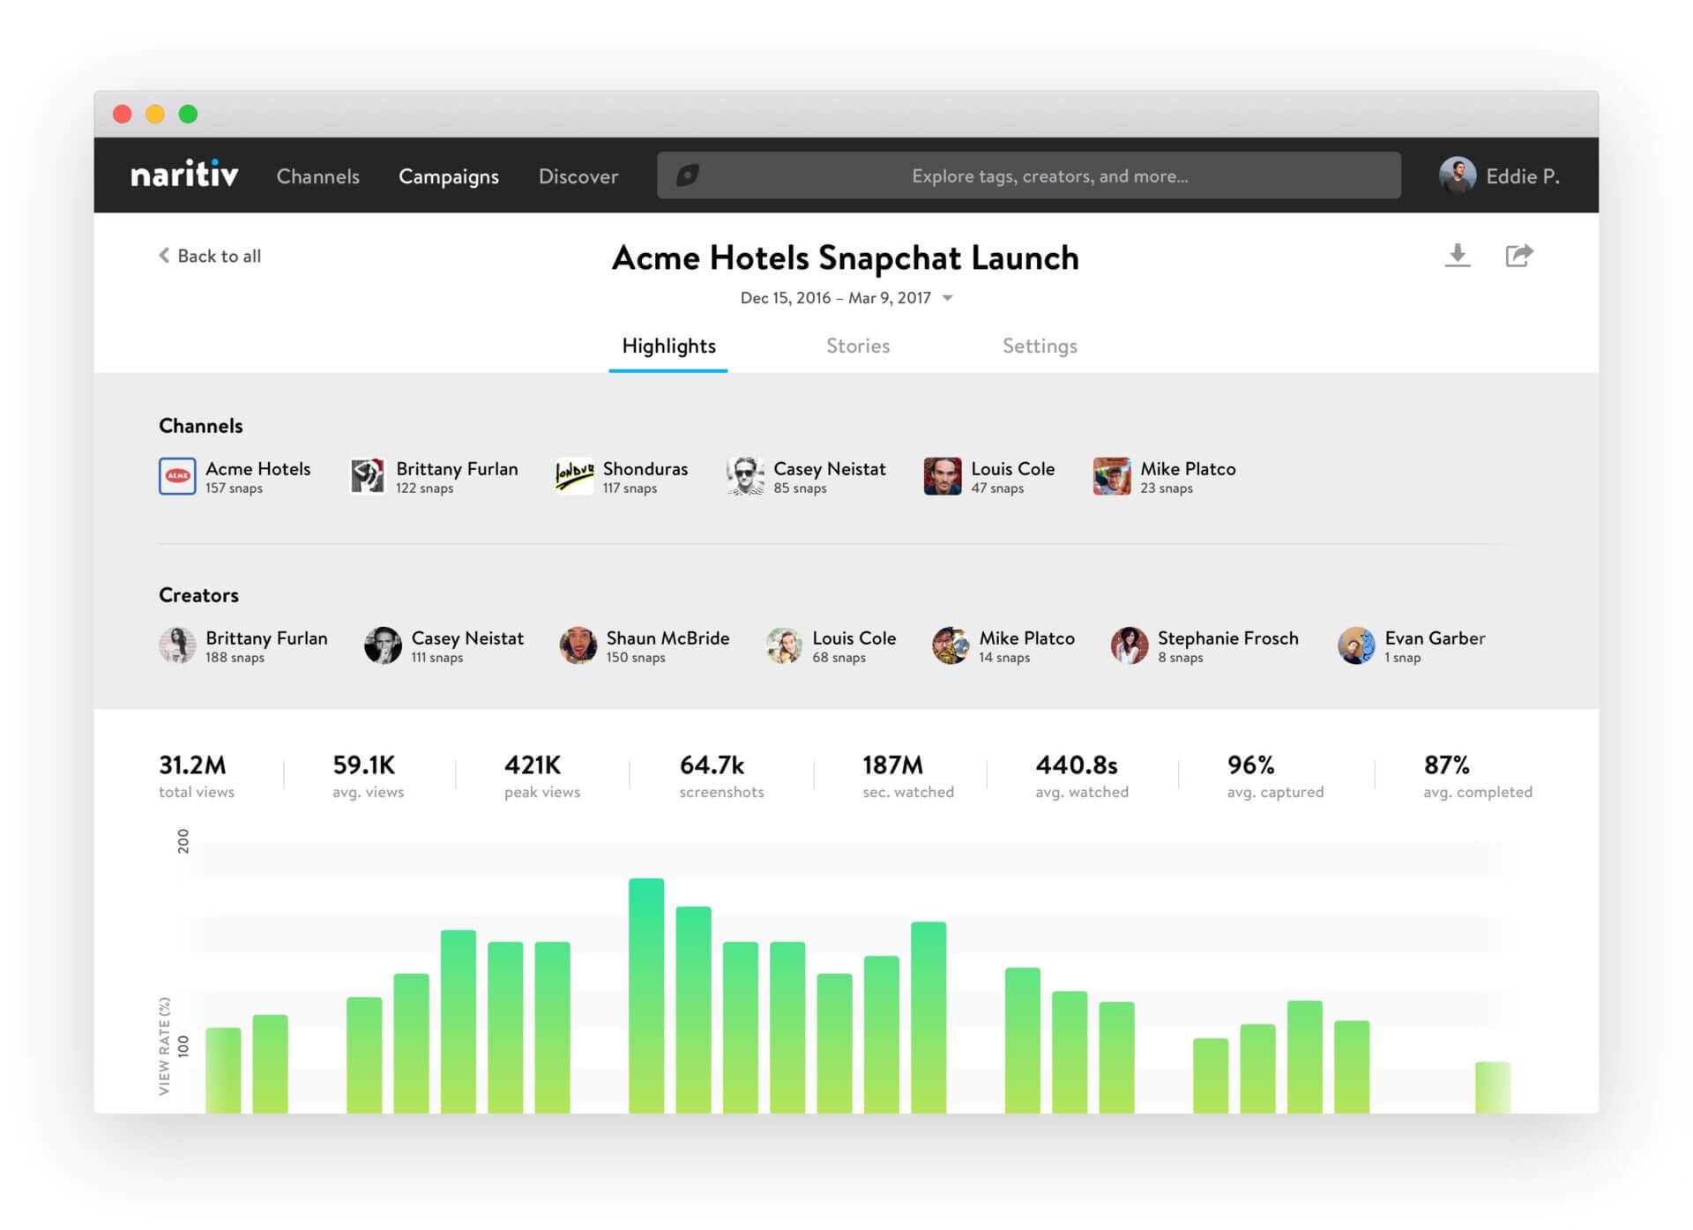
Task: Click the VIEW RATE (%) axis label
Action: tap(164, 1046)
